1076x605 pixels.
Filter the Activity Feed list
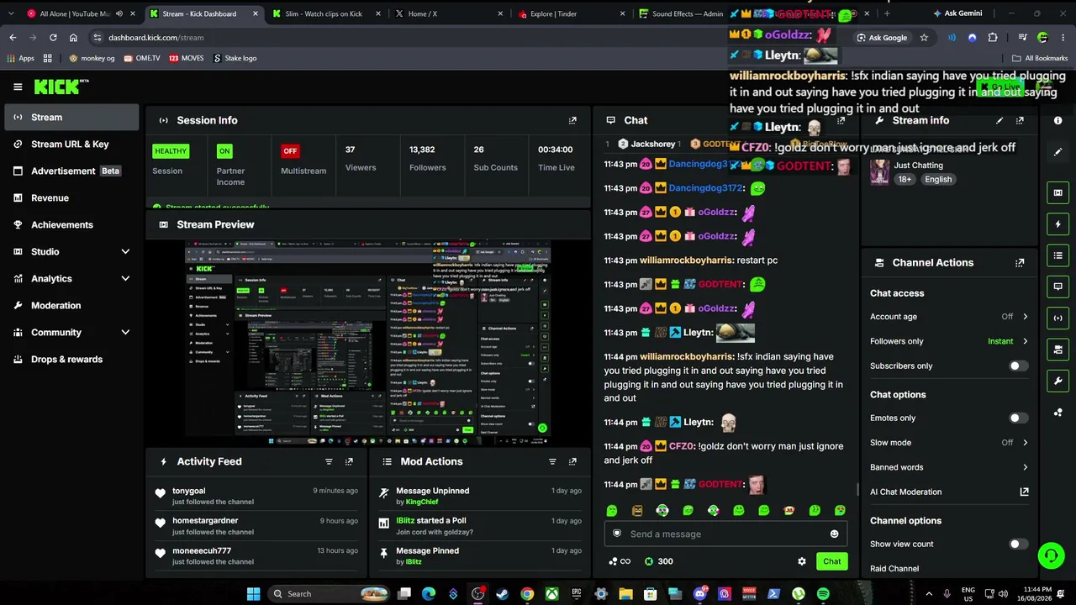coord(329,461)
